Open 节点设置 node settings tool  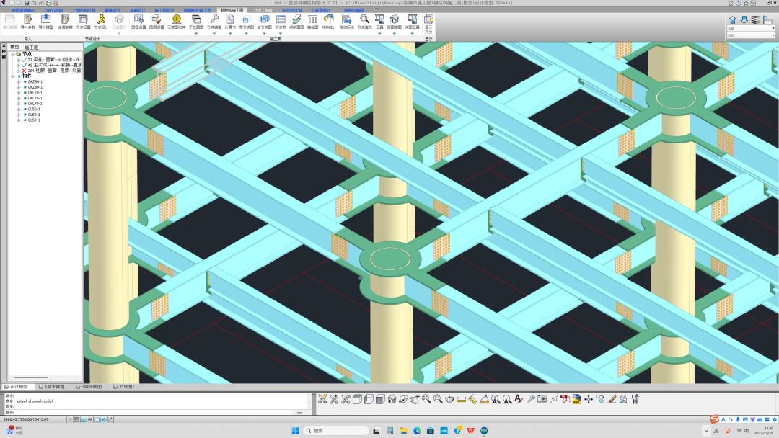tap(83, 22)
